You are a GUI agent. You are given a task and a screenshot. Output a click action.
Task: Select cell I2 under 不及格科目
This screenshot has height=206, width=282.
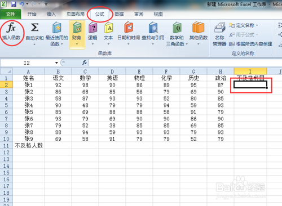[x=250, y=84]
